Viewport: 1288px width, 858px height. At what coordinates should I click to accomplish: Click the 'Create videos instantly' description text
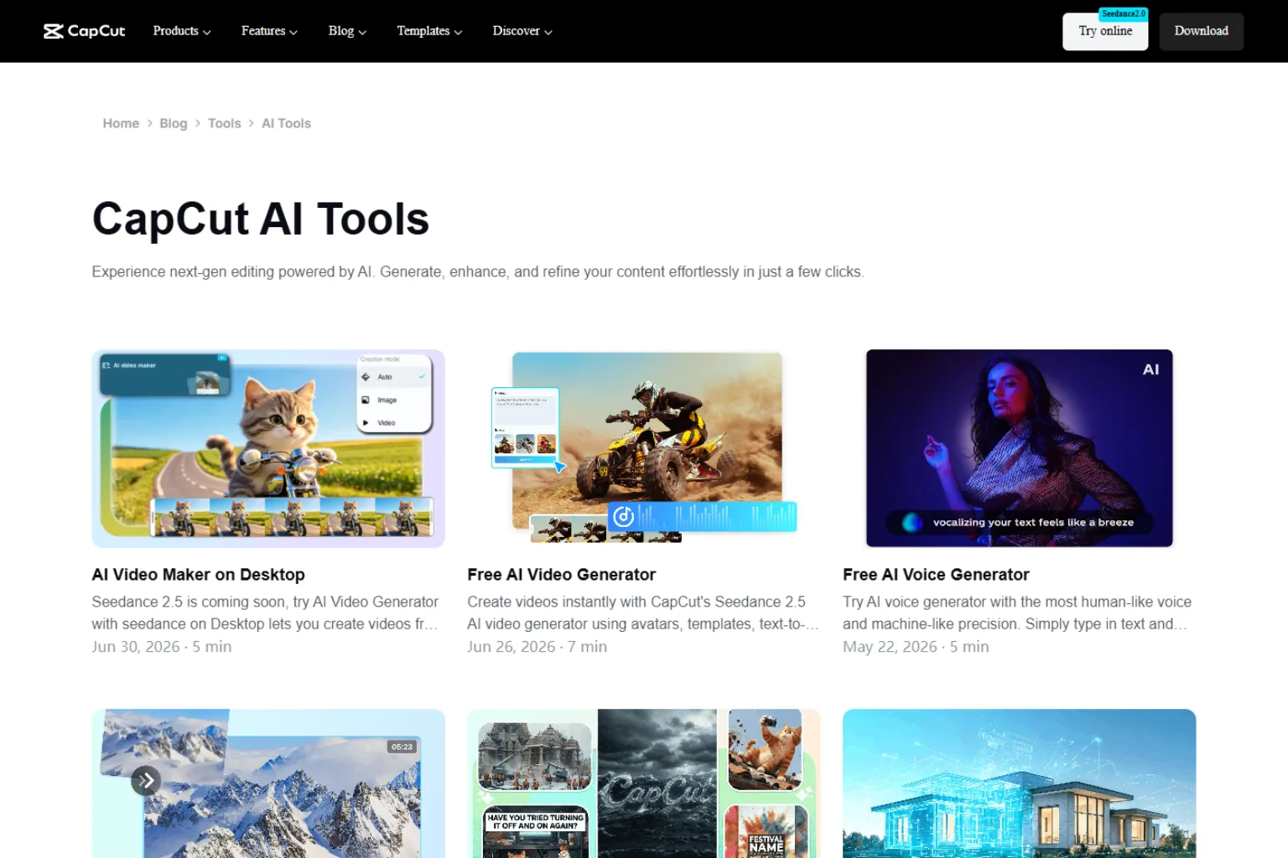(643, 612)
